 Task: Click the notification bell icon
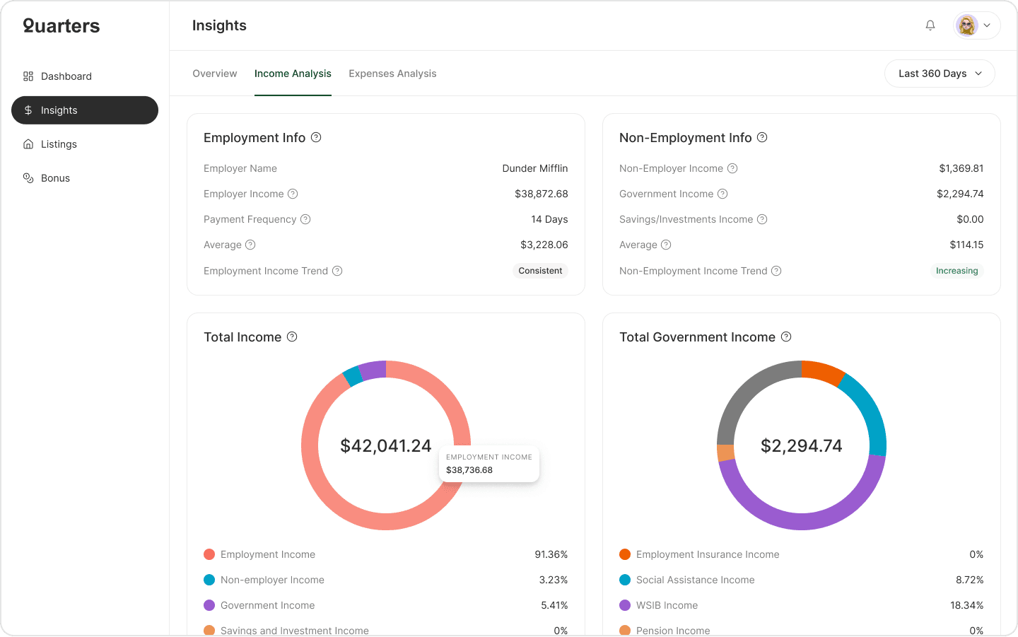[x=930, y=25]
